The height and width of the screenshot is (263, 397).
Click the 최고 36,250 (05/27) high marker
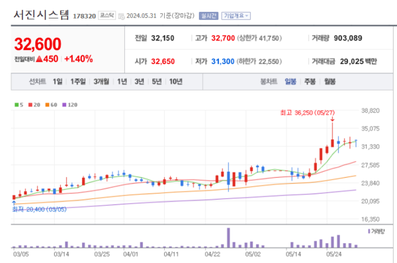[x=308, y=112]
